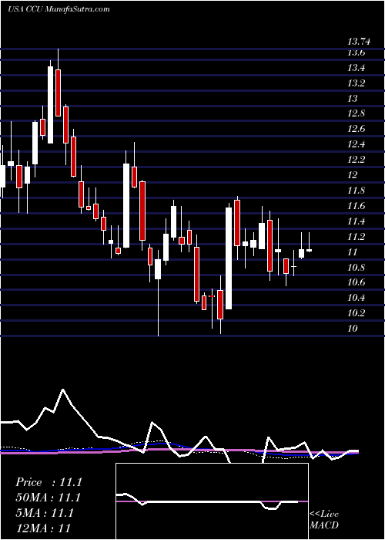The width and height of the screenshot is (385, 540).
Task: Click the 11.8 price axis label
Action: click(x=356, y=191)
